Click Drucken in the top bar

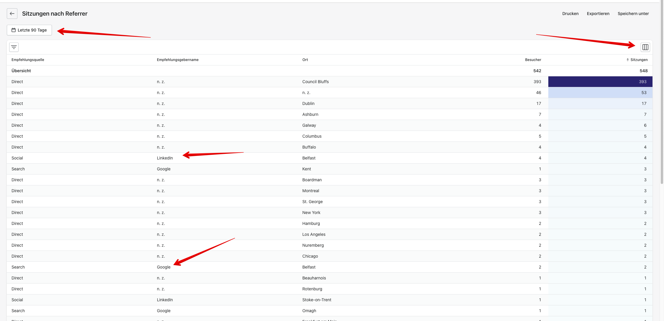pyautogui.click(x=570, y=14)
